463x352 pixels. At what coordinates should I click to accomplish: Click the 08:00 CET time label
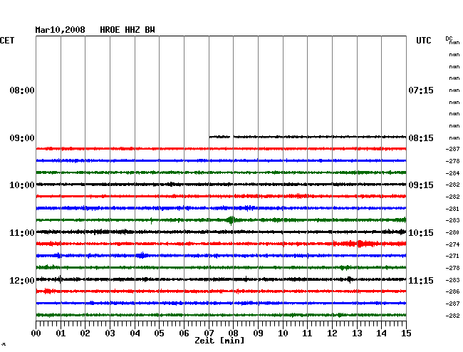(x=22, y=90)
